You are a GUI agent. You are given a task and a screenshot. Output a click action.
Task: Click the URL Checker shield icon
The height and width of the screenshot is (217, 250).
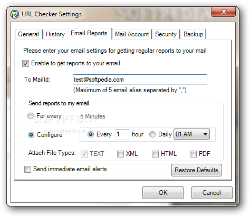(x=15, y=14)
